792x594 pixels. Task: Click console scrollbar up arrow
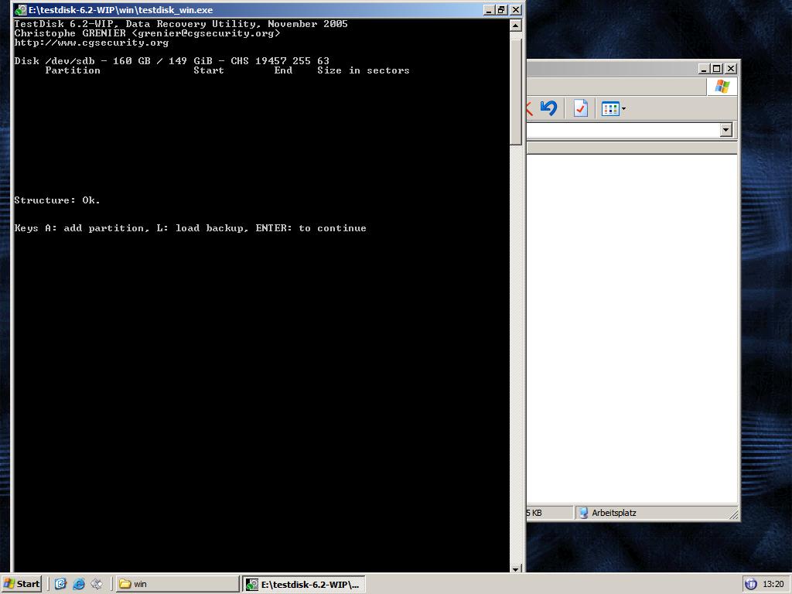tap(515, 26)
